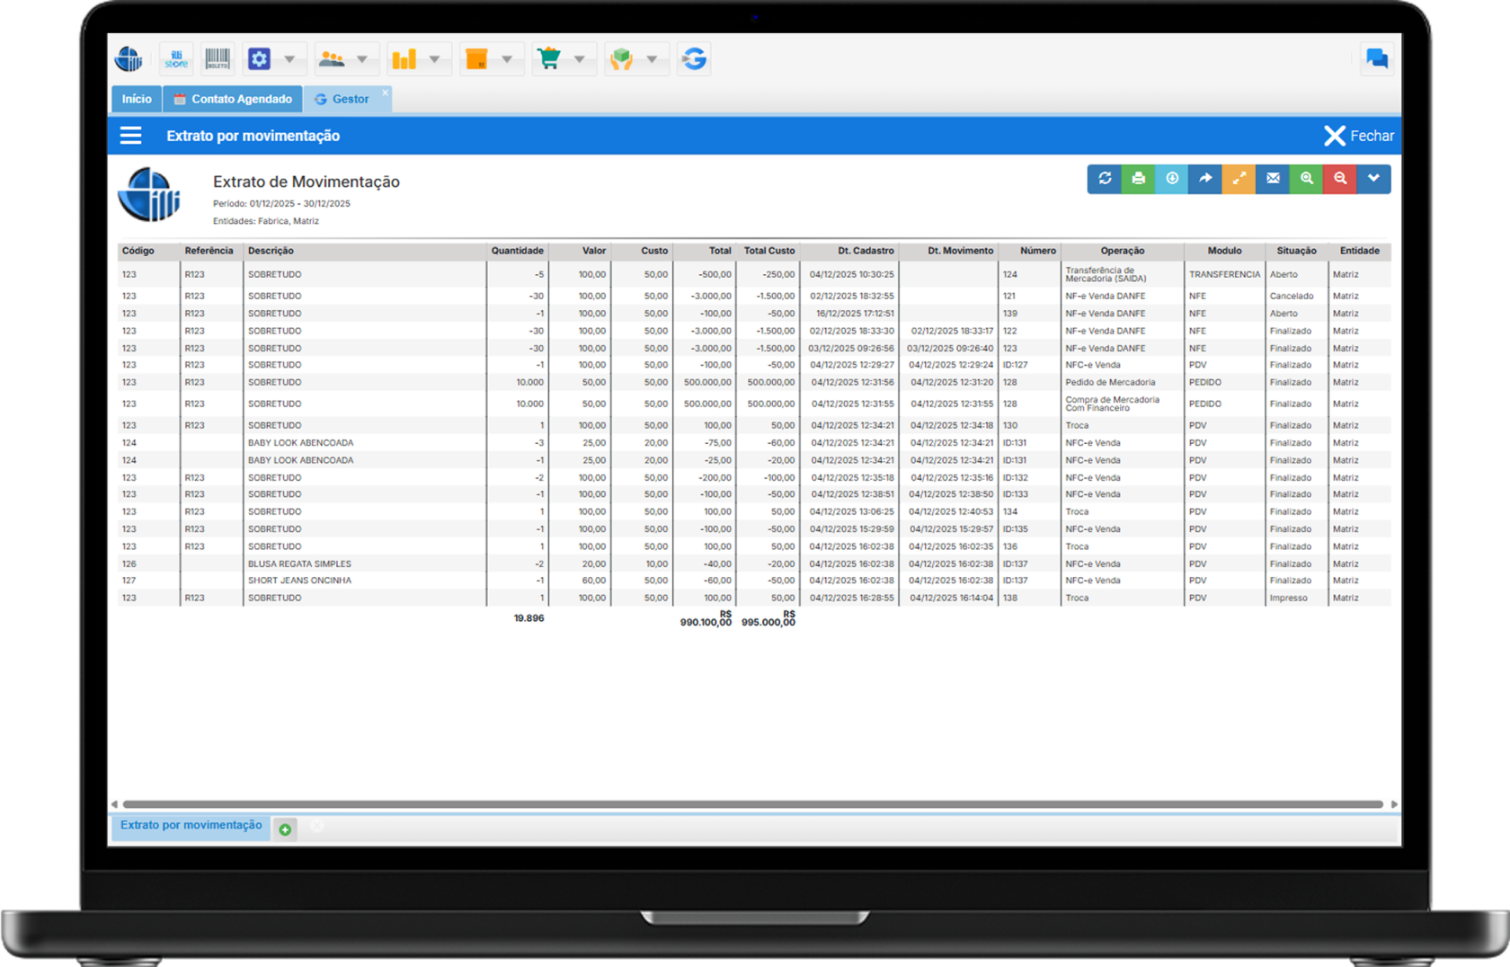Send the report by email
1510x967 pixels.
pos(1273,179)
